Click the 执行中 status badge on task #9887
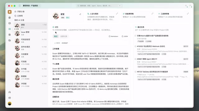The height and width of the screenshot is (111, 199). pyautogui.click(x=186, y=59)
